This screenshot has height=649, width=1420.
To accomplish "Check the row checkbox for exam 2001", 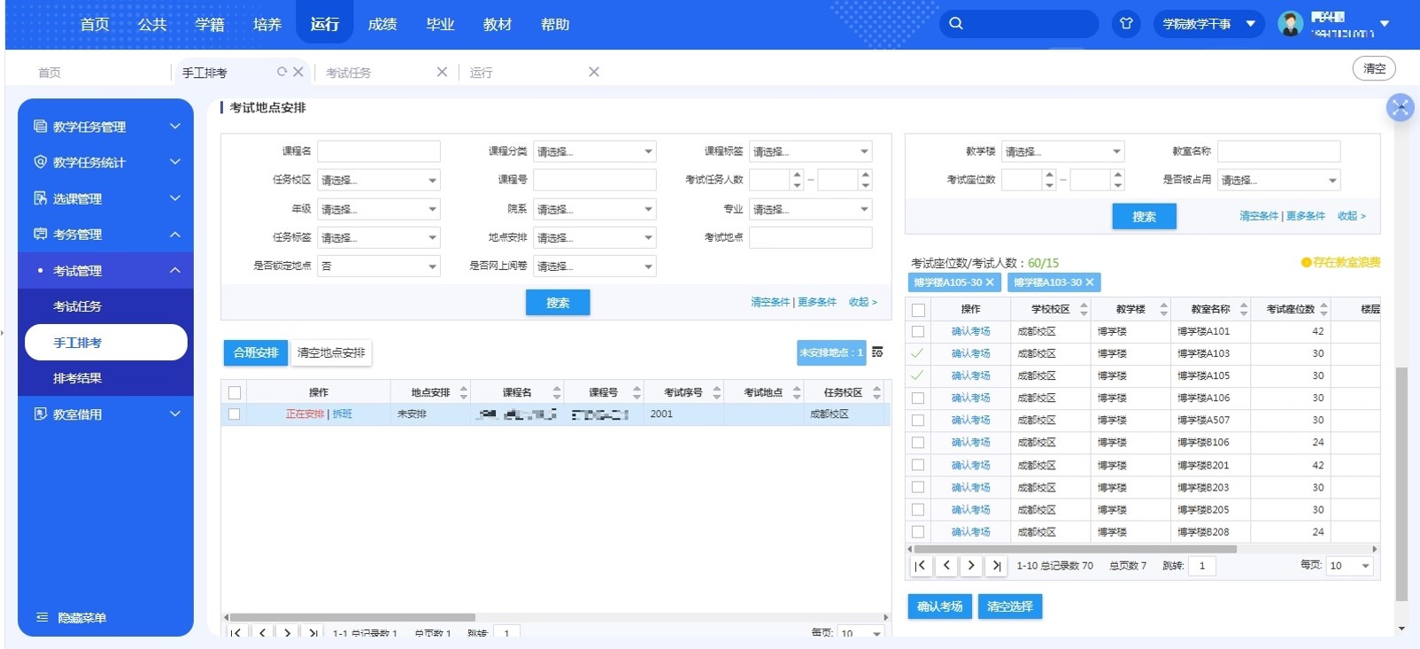I will click(x=234, y=414).
